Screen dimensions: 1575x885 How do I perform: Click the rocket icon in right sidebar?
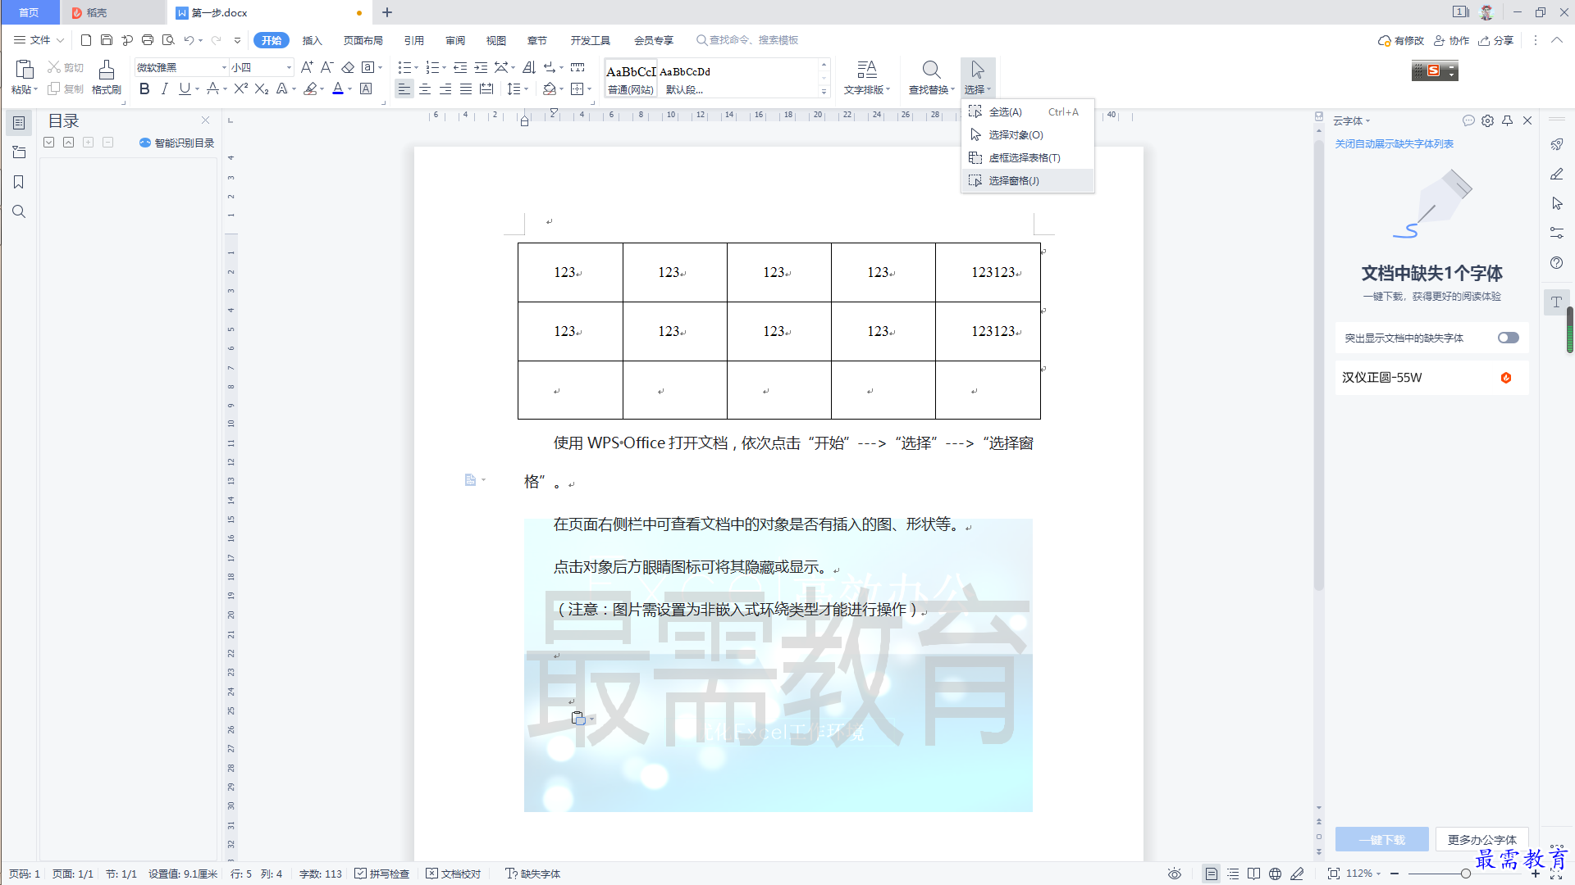pyautogui.click(x=1557, y=144)
